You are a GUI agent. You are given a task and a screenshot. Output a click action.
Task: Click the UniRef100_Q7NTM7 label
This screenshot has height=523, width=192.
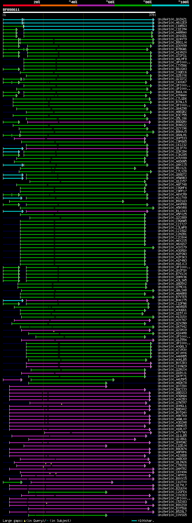[x=172, y=403]
